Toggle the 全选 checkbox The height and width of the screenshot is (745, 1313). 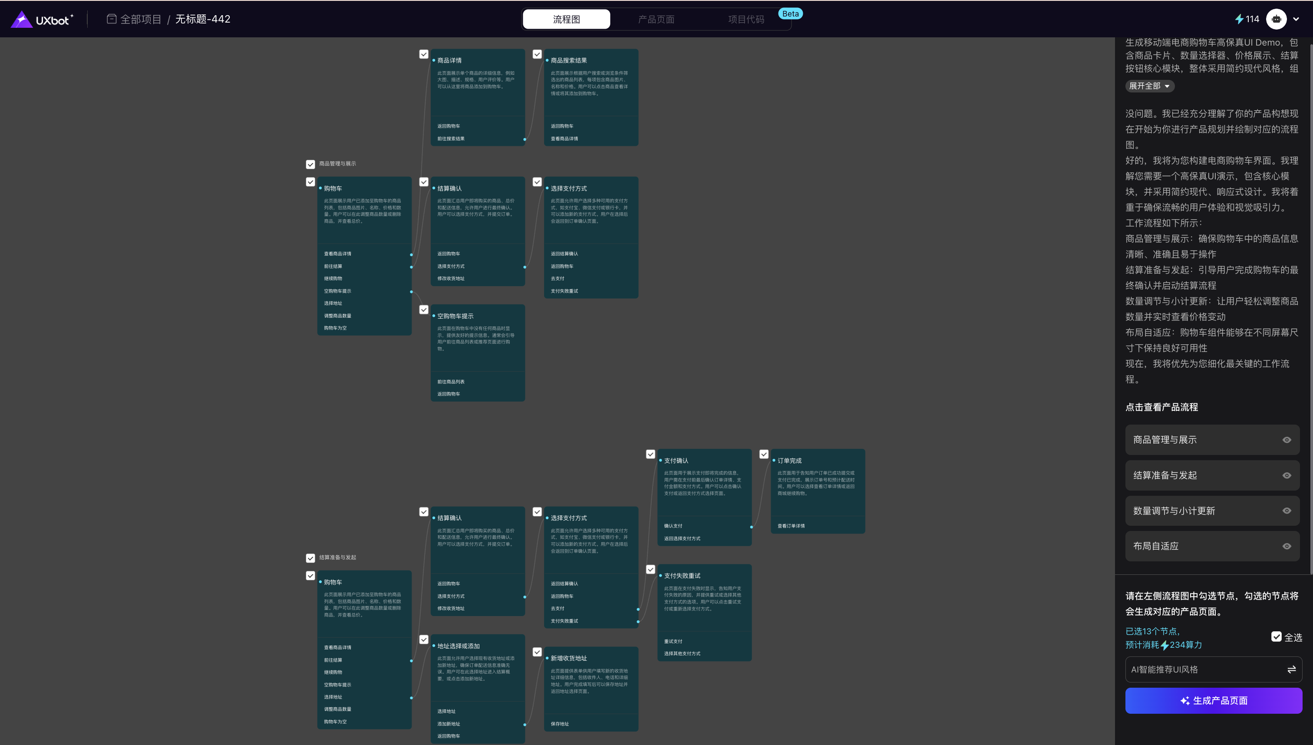coord(1276,636)
